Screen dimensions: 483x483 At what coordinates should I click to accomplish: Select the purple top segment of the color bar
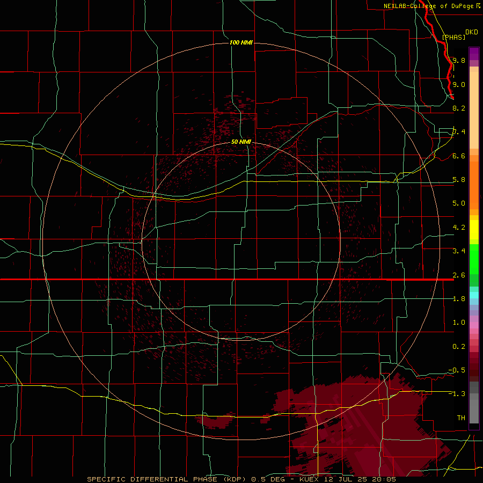[474, 54]
